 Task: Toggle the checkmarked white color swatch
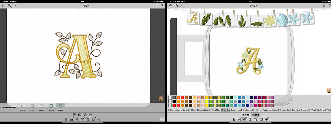point(170,101)
